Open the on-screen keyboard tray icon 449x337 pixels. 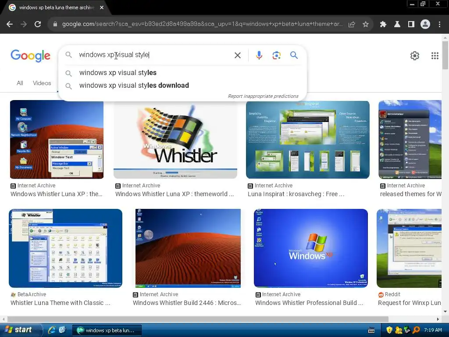coord(371,330)
